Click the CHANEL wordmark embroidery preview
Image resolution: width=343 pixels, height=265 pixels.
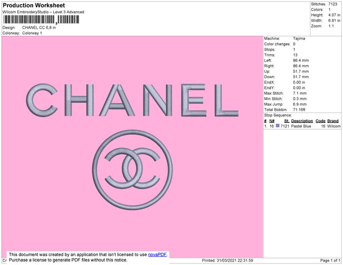coord(133,100)
